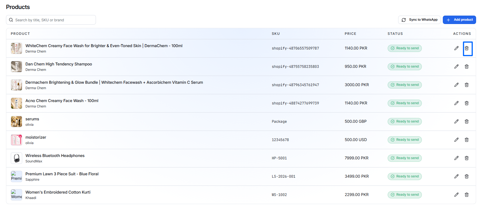The height and width of the screenshot is (214, 480).
Task: Edit the serums product
Action: tap(456, 122)
